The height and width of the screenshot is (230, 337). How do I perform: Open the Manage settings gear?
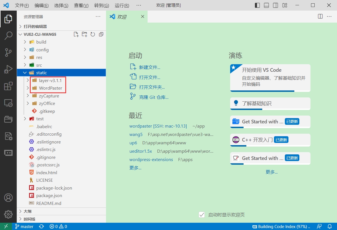(8, 214)
